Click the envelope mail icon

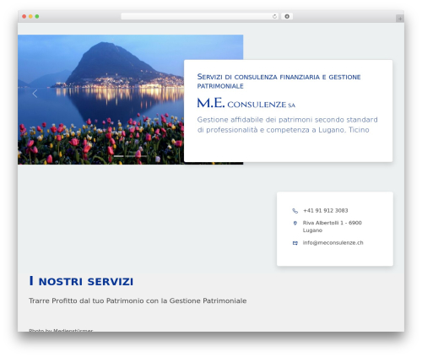(295, 243)
